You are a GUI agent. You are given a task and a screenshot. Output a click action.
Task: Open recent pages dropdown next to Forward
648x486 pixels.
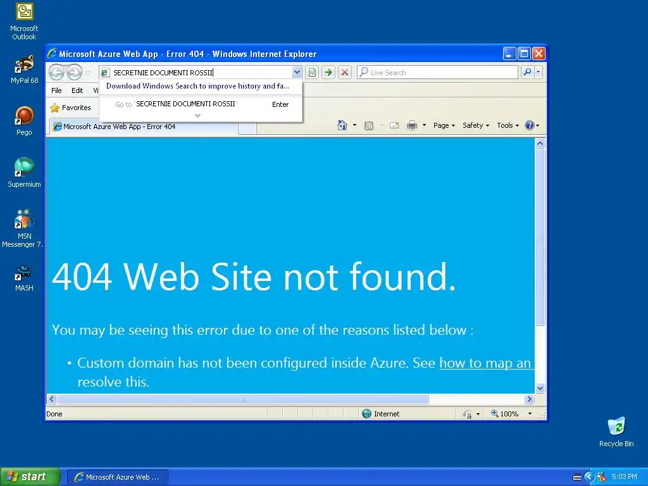[89, 73]
